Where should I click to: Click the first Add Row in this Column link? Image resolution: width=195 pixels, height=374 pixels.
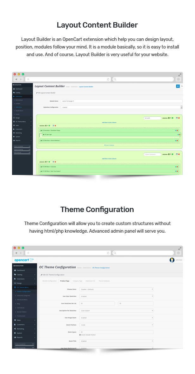click(109, 122)
